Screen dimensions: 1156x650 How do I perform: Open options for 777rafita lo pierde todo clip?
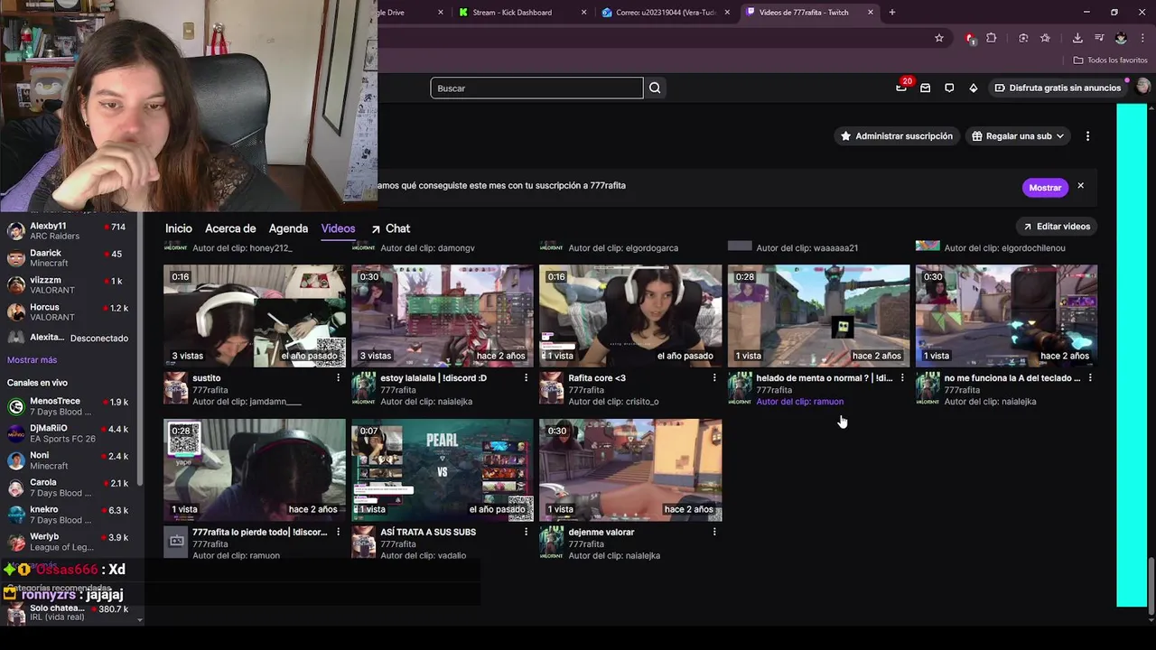coord(339,533)
